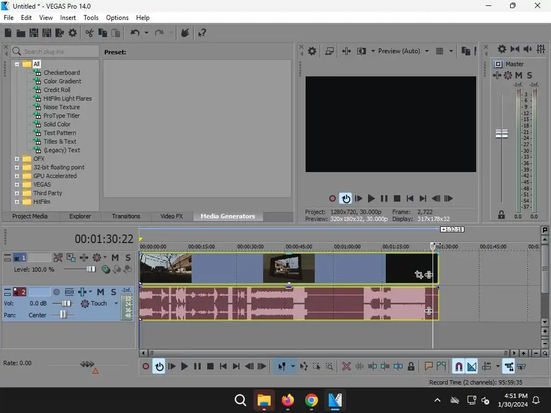Image resolution: width=551 pixels, height=413 pixels.
Task: Toggle automatic crossfades button
Action: pos(472,367)
